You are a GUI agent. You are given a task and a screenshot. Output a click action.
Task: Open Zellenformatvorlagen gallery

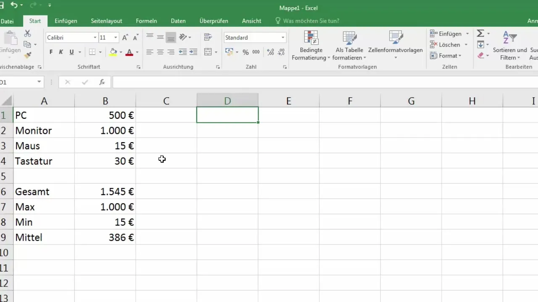pos(396,45)
